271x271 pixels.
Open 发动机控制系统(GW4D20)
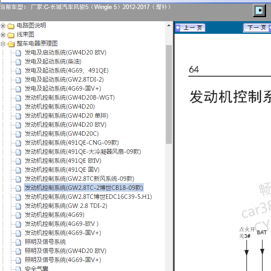coord(60,106)
